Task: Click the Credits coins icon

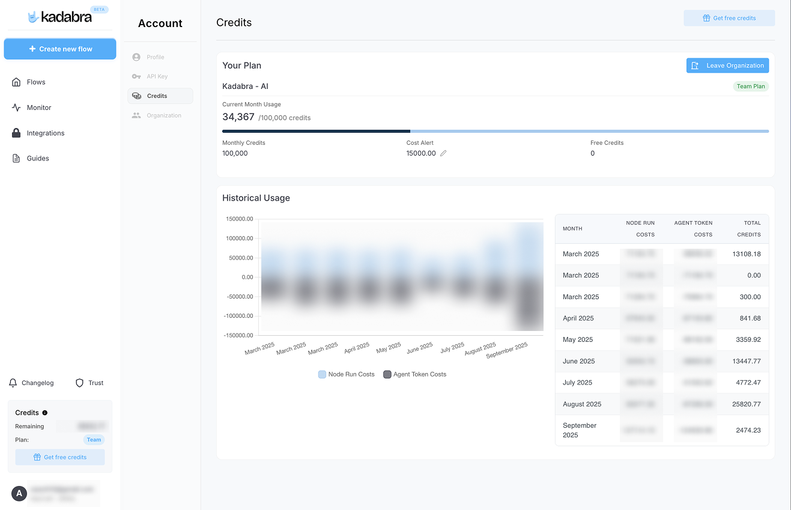Action: tap(136, 96)
